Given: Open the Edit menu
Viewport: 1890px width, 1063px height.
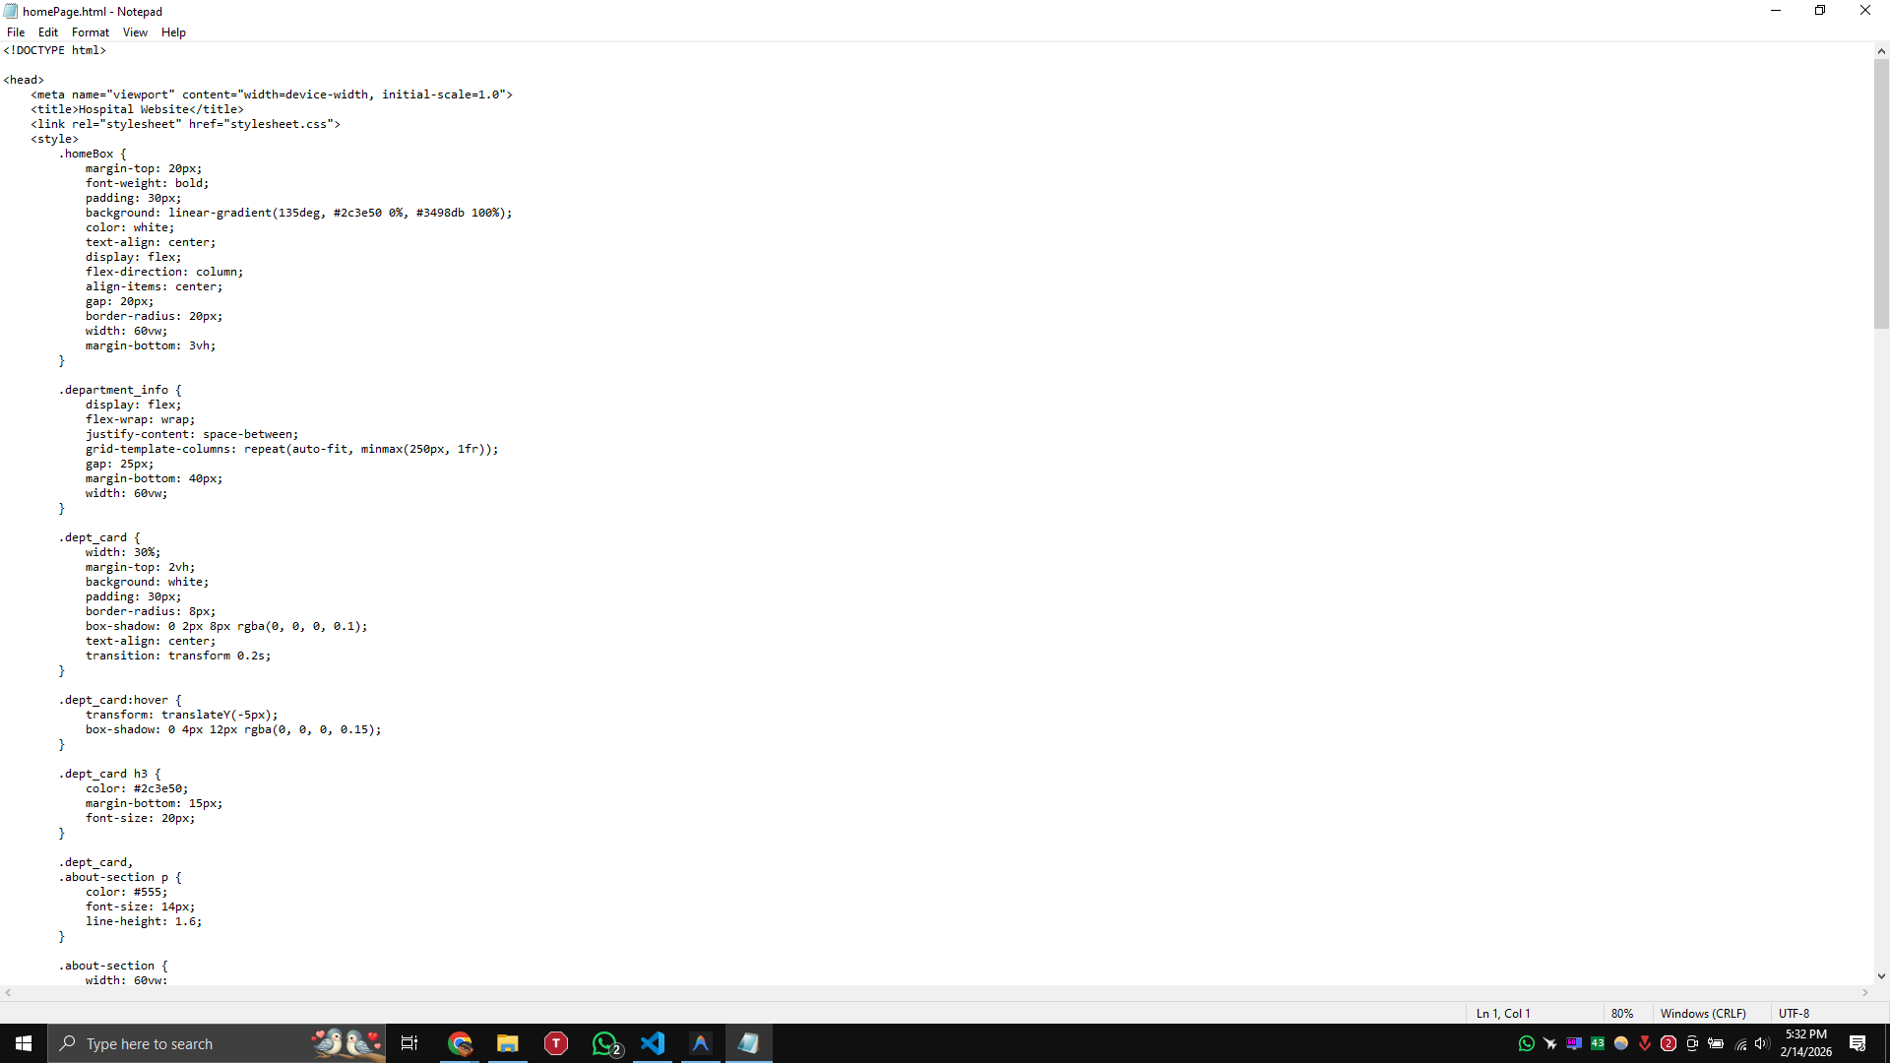Looking at the screenshot, I should coord(47,31).
